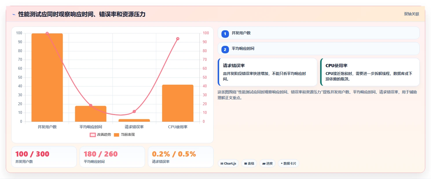The width and height of the screenshot is (431, 179).
Task: Click the chart title 性能测试应同时观察响应时间
Action: tap(82, 14)
